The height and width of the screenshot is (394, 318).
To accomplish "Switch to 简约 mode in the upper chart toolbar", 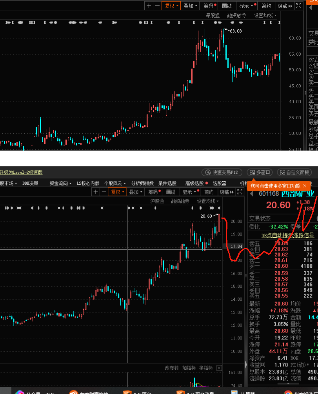I will pyautogui.click(x=266, y=6).
